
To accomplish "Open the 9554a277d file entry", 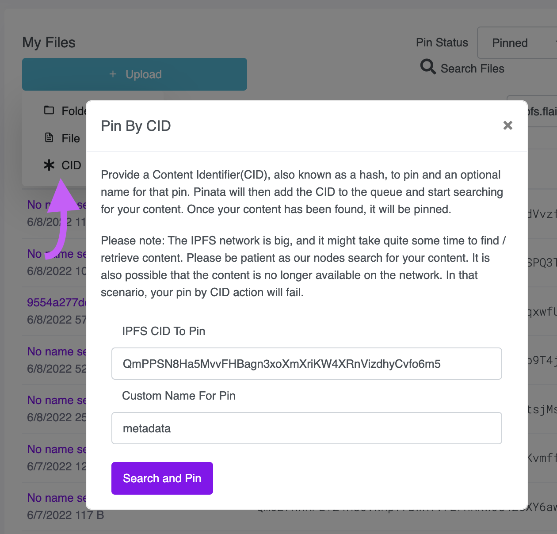I will (57, 303).
